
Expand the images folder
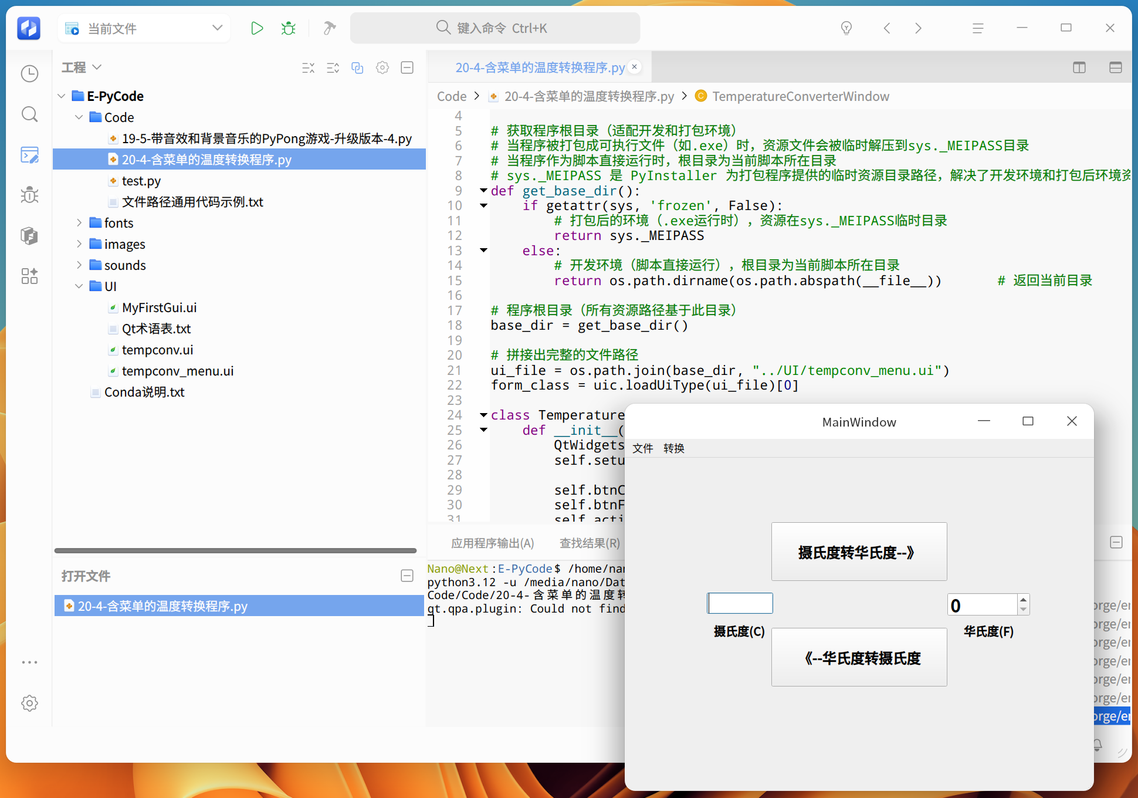[x=79, y=244]
